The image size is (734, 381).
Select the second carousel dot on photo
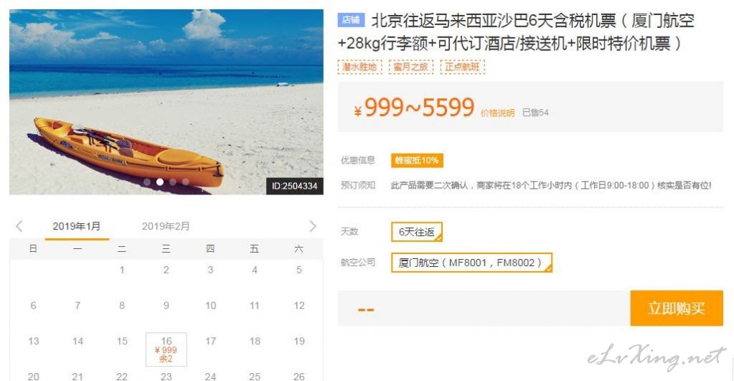click(x=160, y=182)
